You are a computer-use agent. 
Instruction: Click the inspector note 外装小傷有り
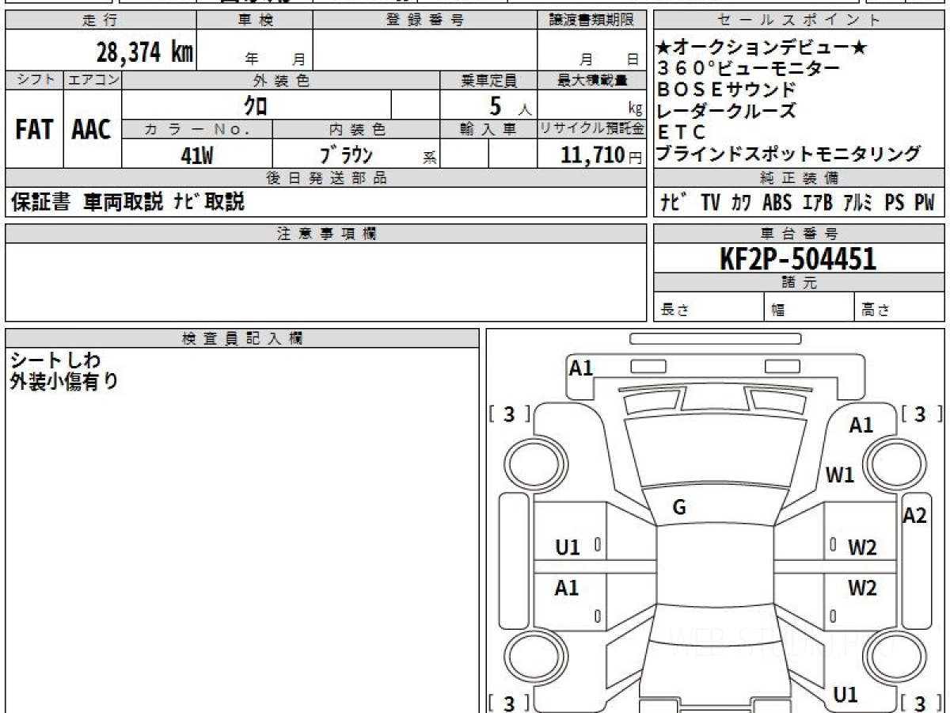64,382
